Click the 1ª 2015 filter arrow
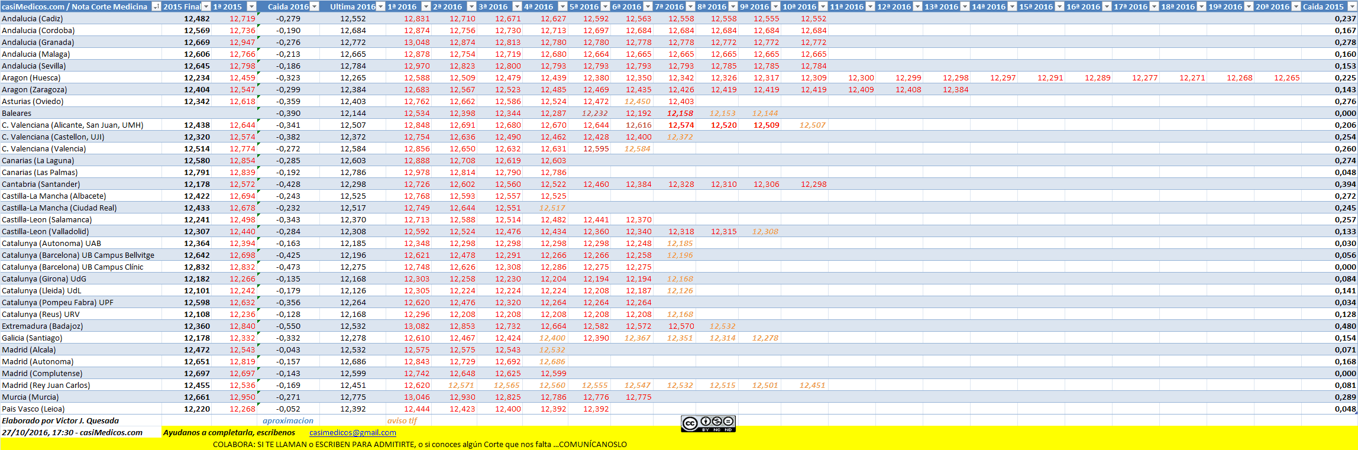 [x=251, y=7]
